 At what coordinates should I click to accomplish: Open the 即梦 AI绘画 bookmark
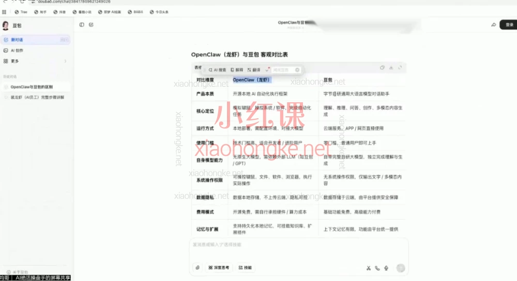[110, 12]
